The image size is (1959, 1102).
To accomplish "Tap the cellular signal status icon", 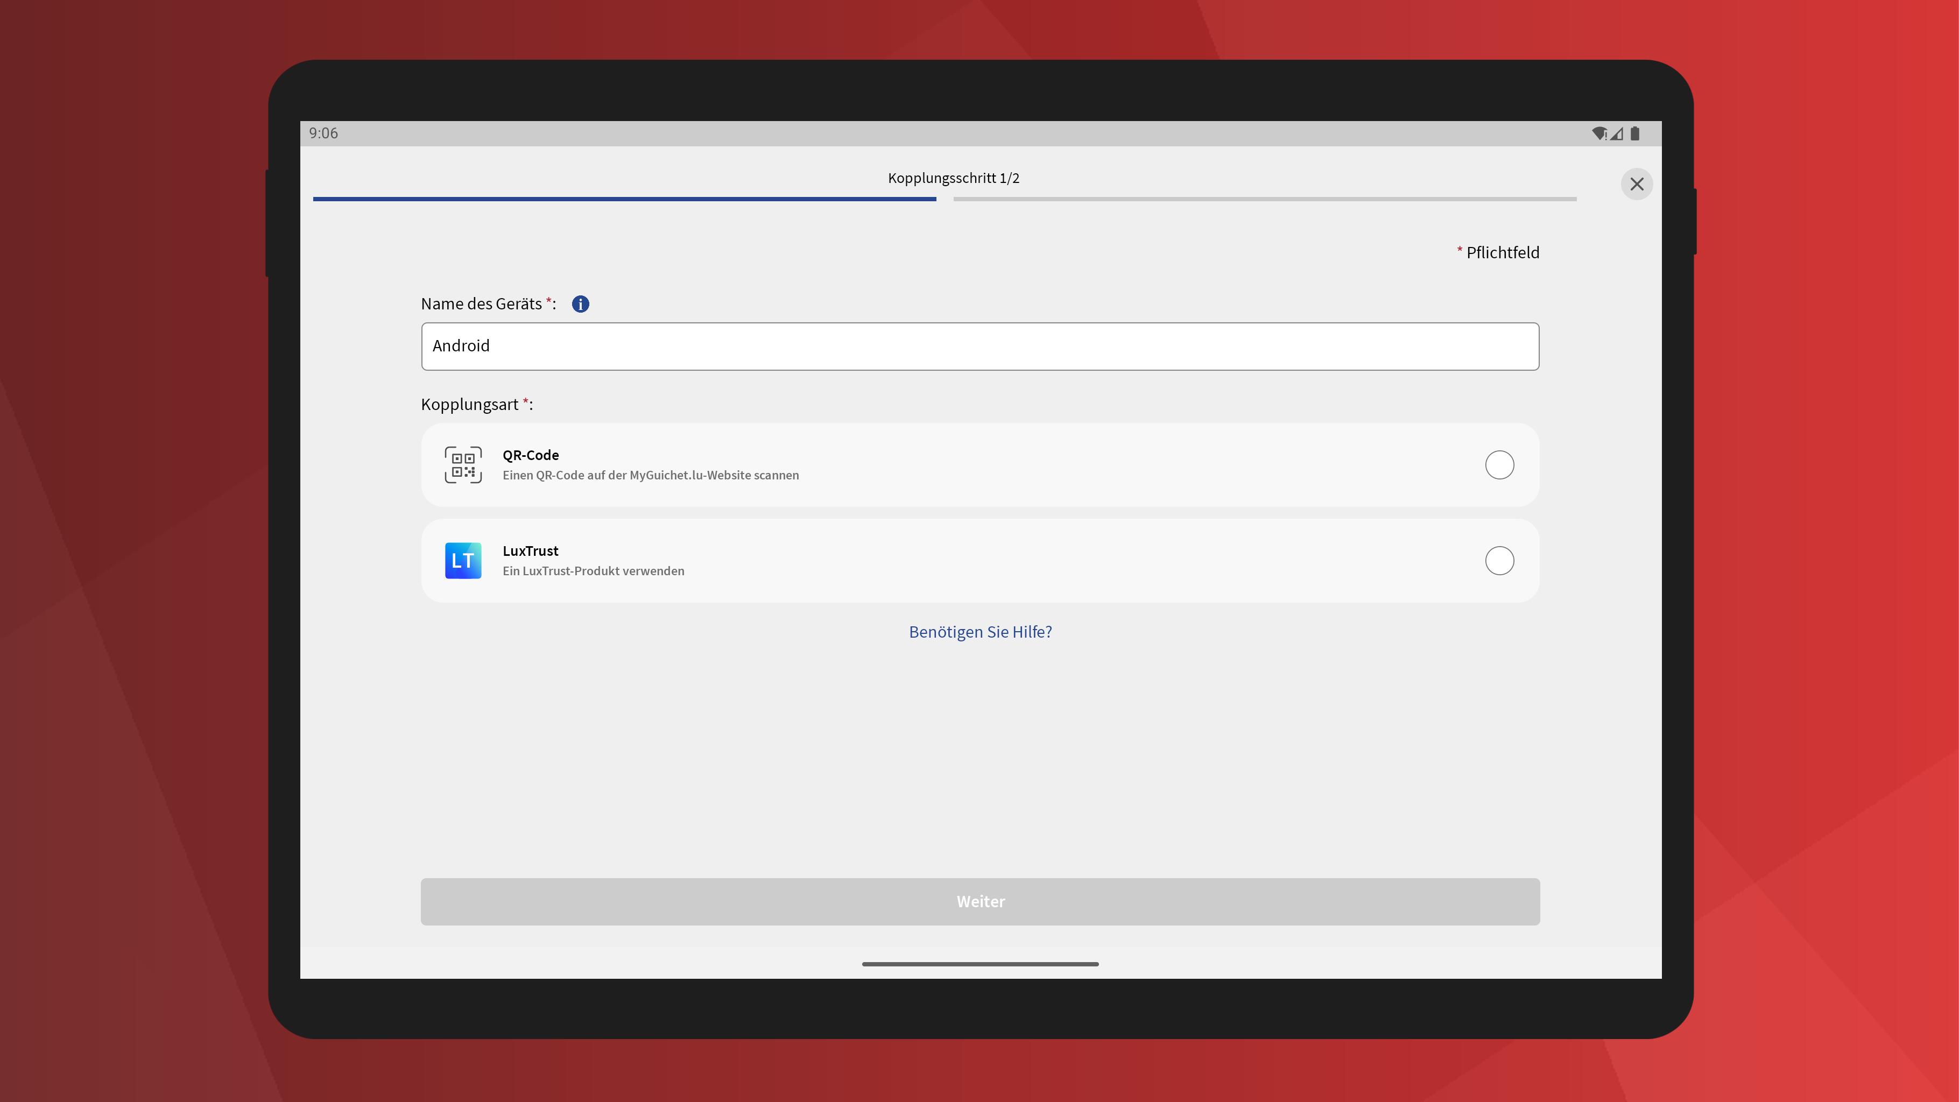I will (x=1617, y=134).
